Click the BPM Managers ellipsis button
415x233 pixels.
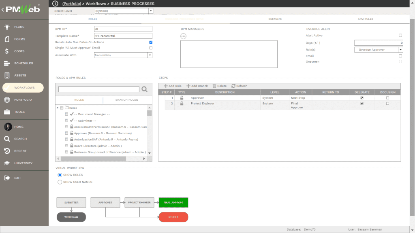coord(184,36)
